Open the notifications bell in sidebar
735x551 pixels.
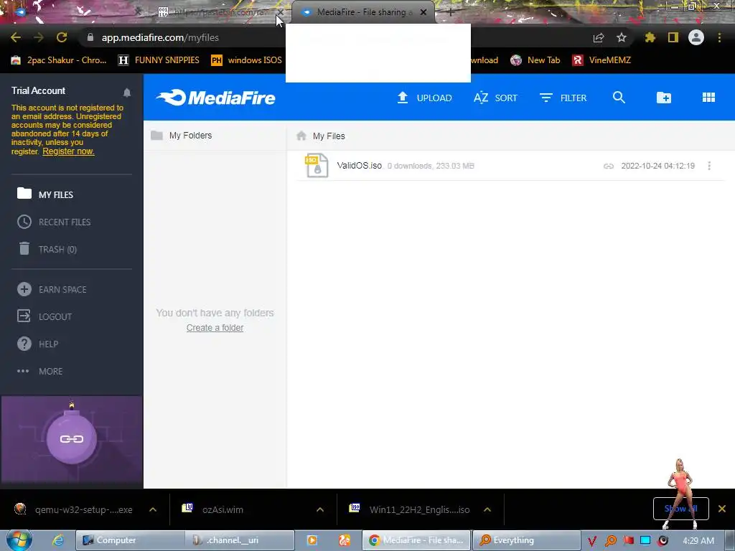tap(126, 93)
